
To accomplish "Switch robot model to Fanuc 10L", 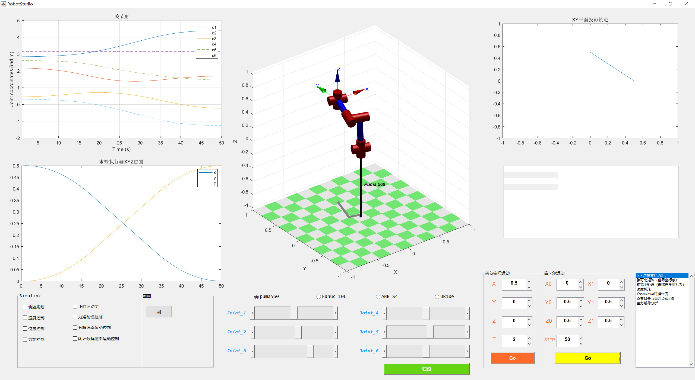I will 318,297.
